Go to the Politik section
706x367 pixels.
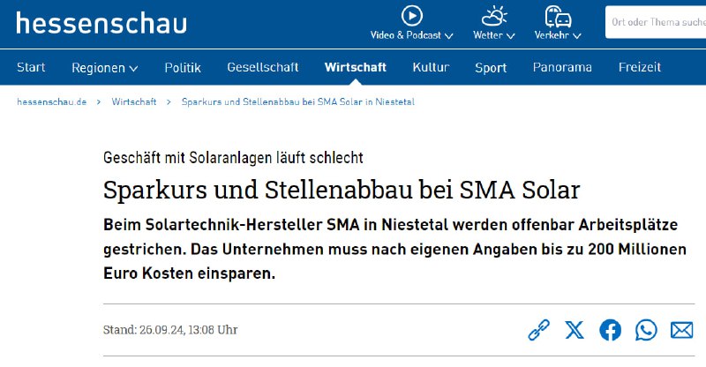click(x=183, y=68)
